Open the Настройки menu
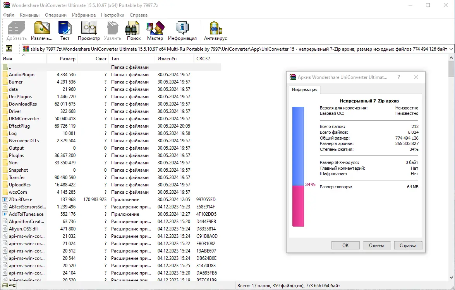 click(x=112, y=15)
